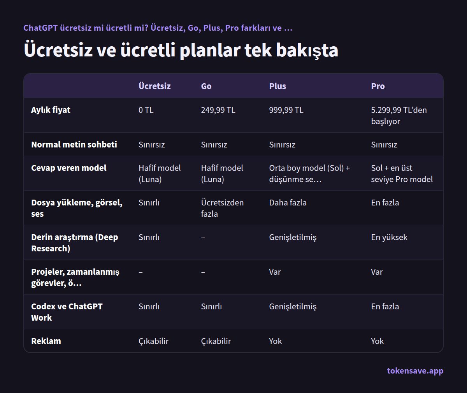Click the 'Ücretsizden fazla' cell
The height and width of the screenshot is (393, 467).
click(222, 208)
